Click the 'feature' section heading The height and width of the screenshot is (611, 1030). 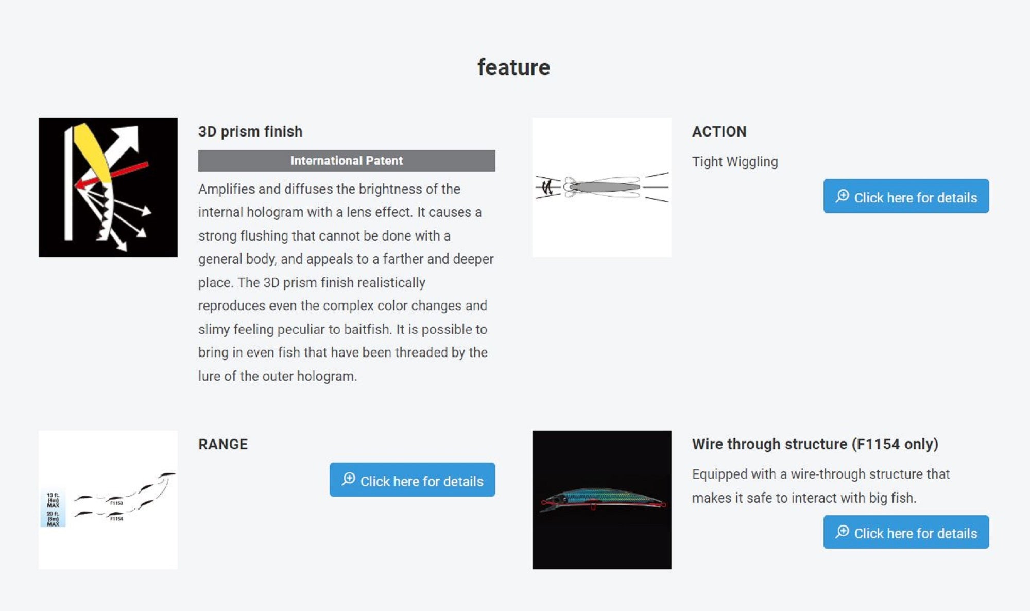[x=513, y=67]
